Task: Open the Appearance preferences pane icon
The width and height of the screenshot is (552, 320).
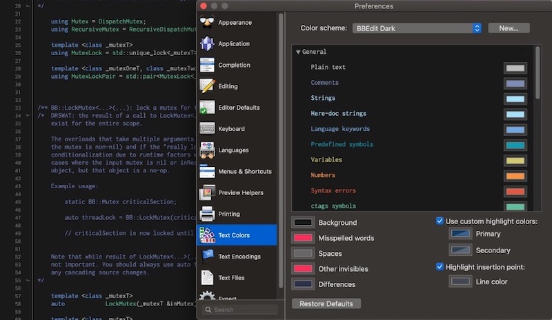Action: point(207,22)
